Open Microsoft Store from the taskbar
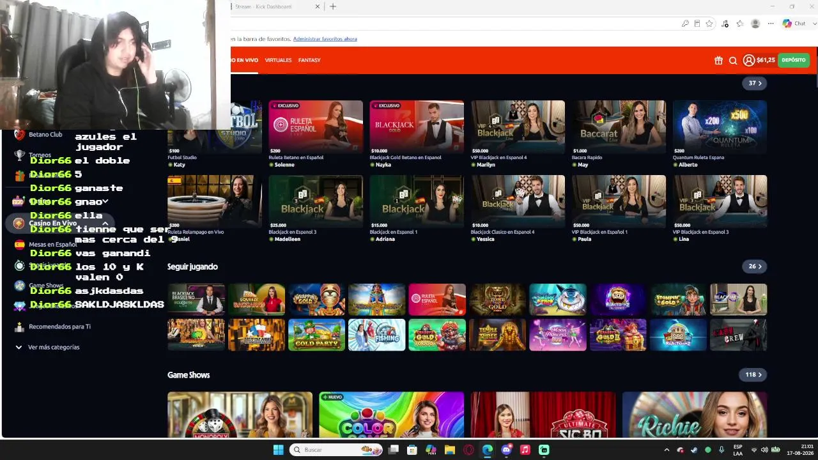Image resolution: width=818 pixels, height=460 pixels. coord(412,450)
